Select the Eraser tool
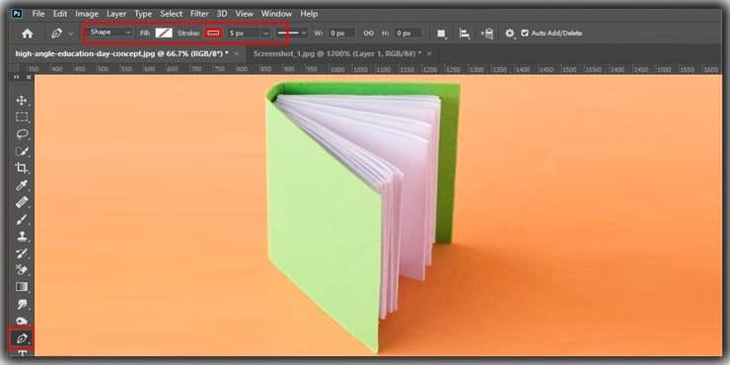The height and width of the screenshot is (365, 730). click(x=22, y=269)
